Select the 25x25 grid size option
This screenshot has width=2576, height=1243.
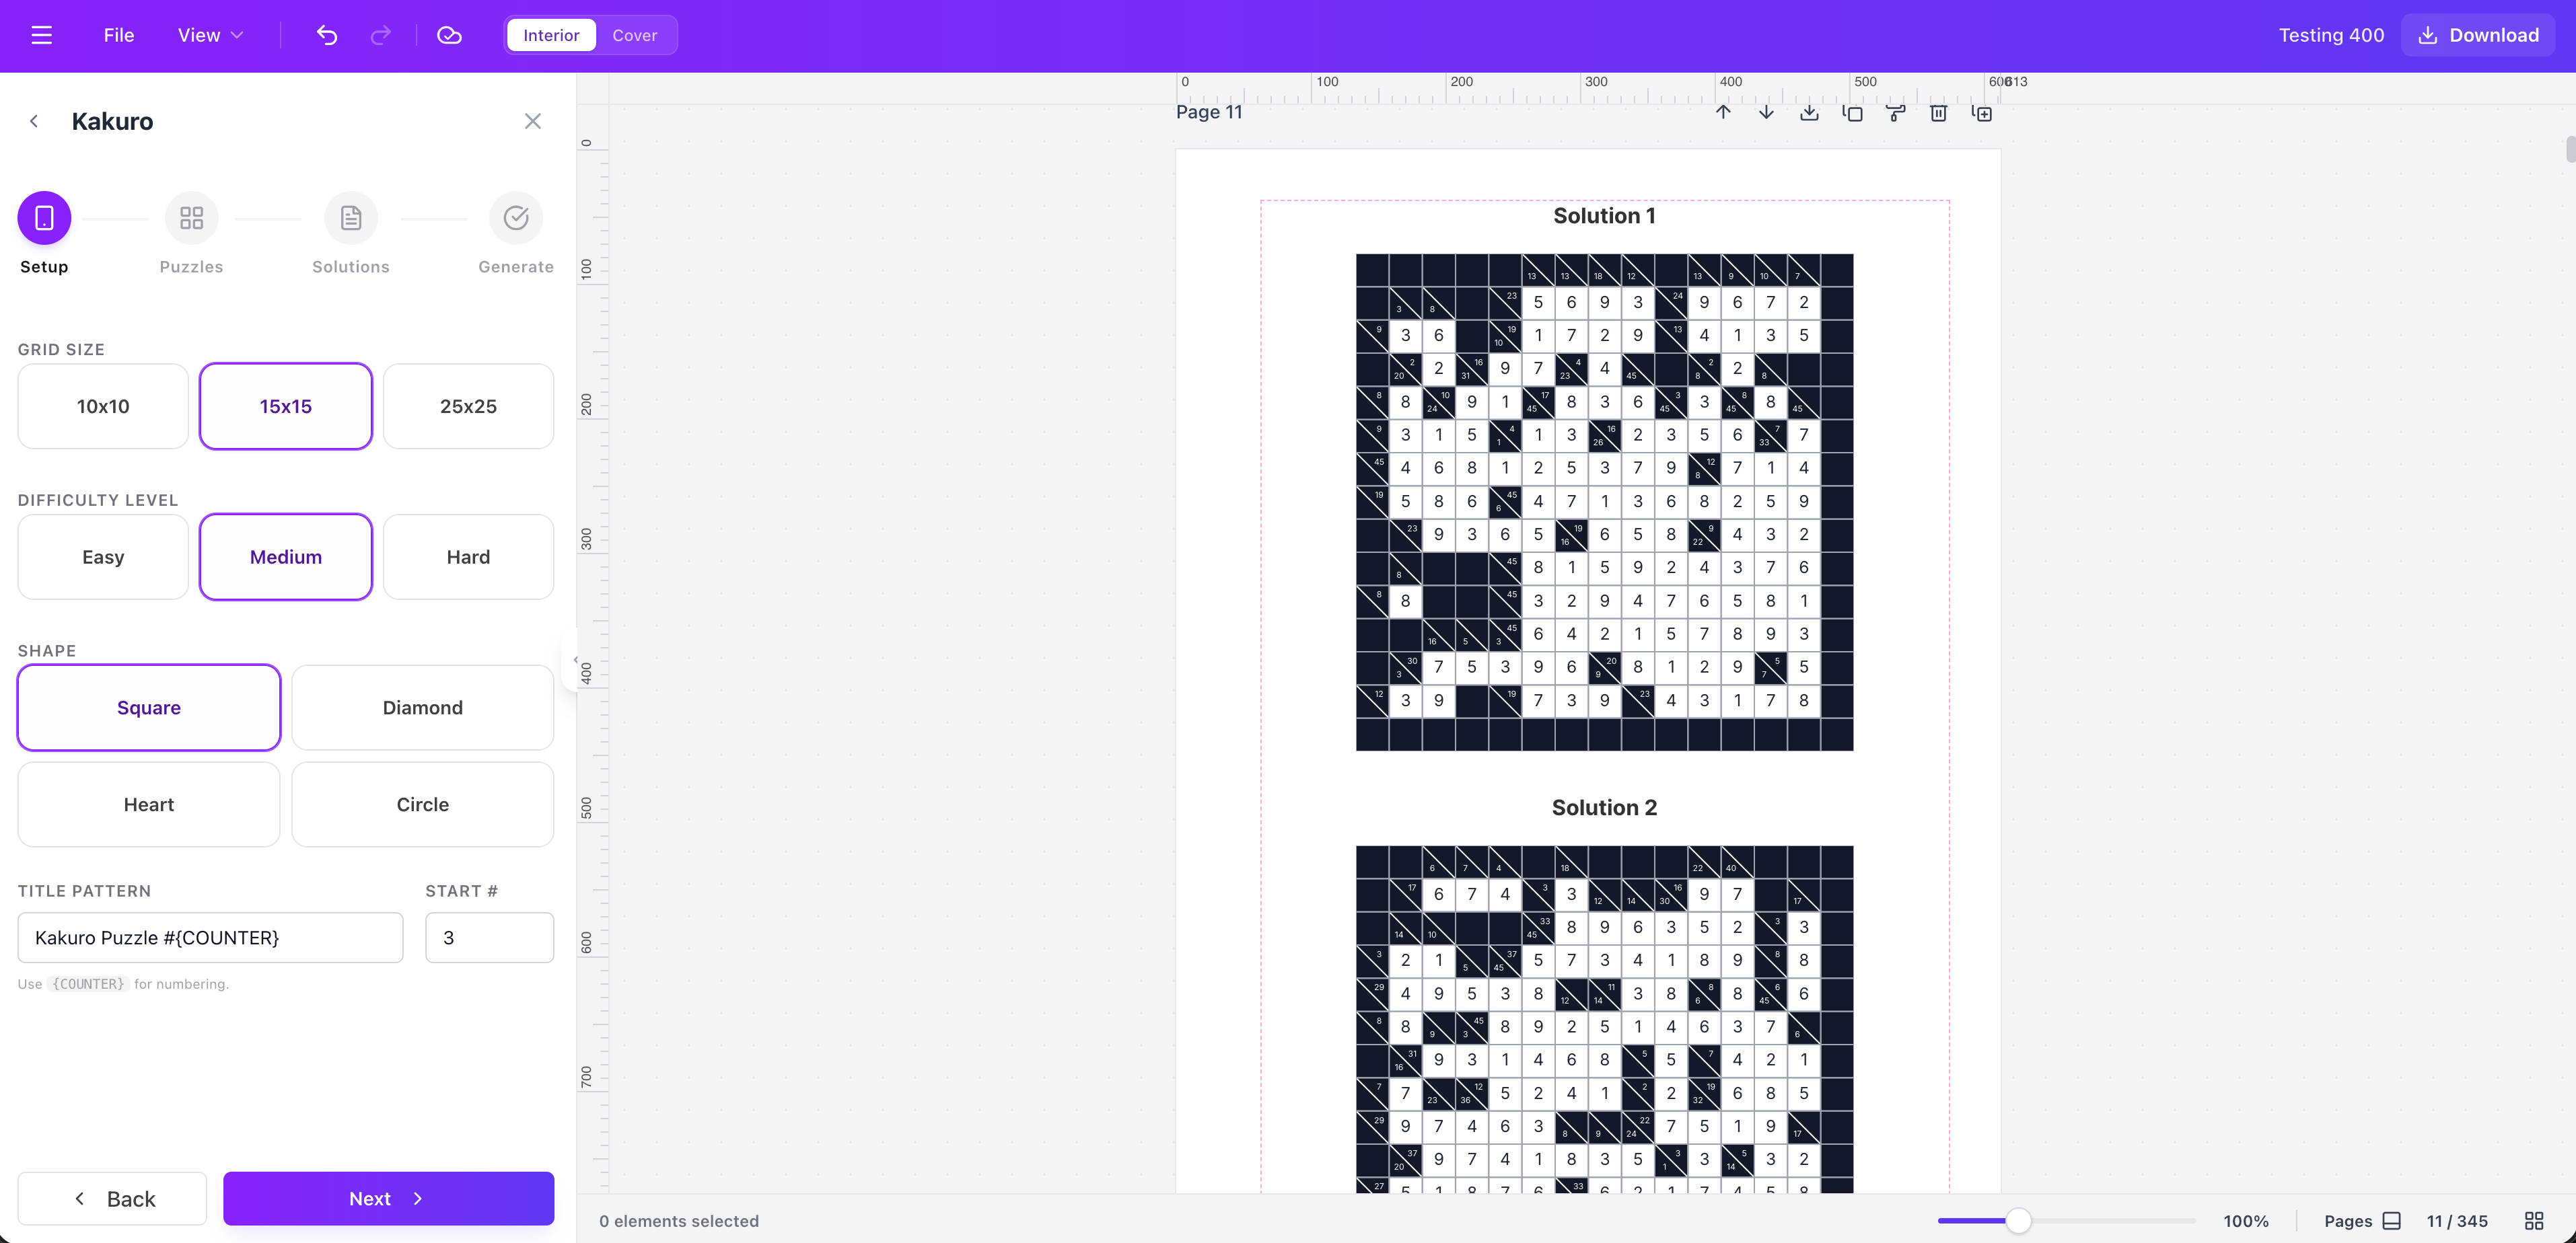pyautogui.click(x=468, y=406)
